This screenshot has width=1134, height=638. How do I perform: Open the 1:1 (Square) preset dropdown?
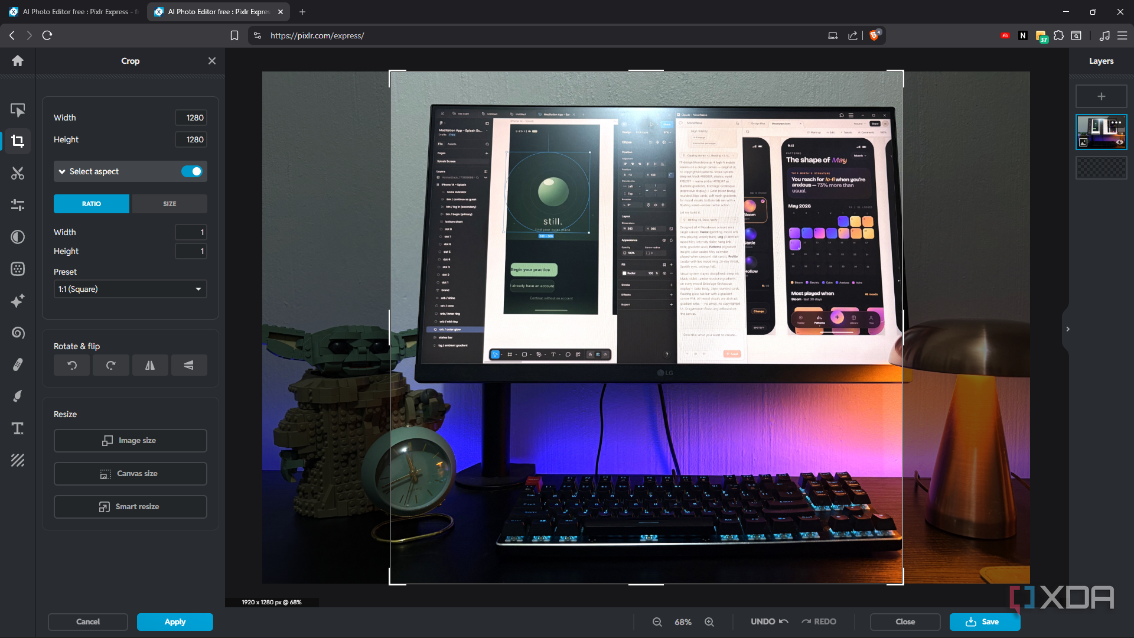131,289
